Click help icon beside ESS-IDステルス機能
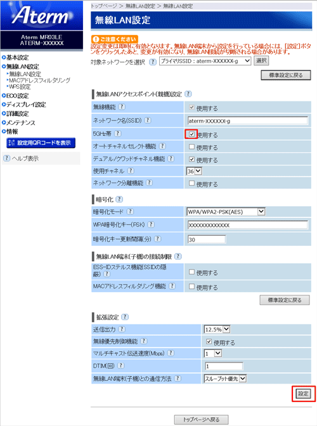Image resolution: width=317 pixels, height=426 pixels. 107,274
